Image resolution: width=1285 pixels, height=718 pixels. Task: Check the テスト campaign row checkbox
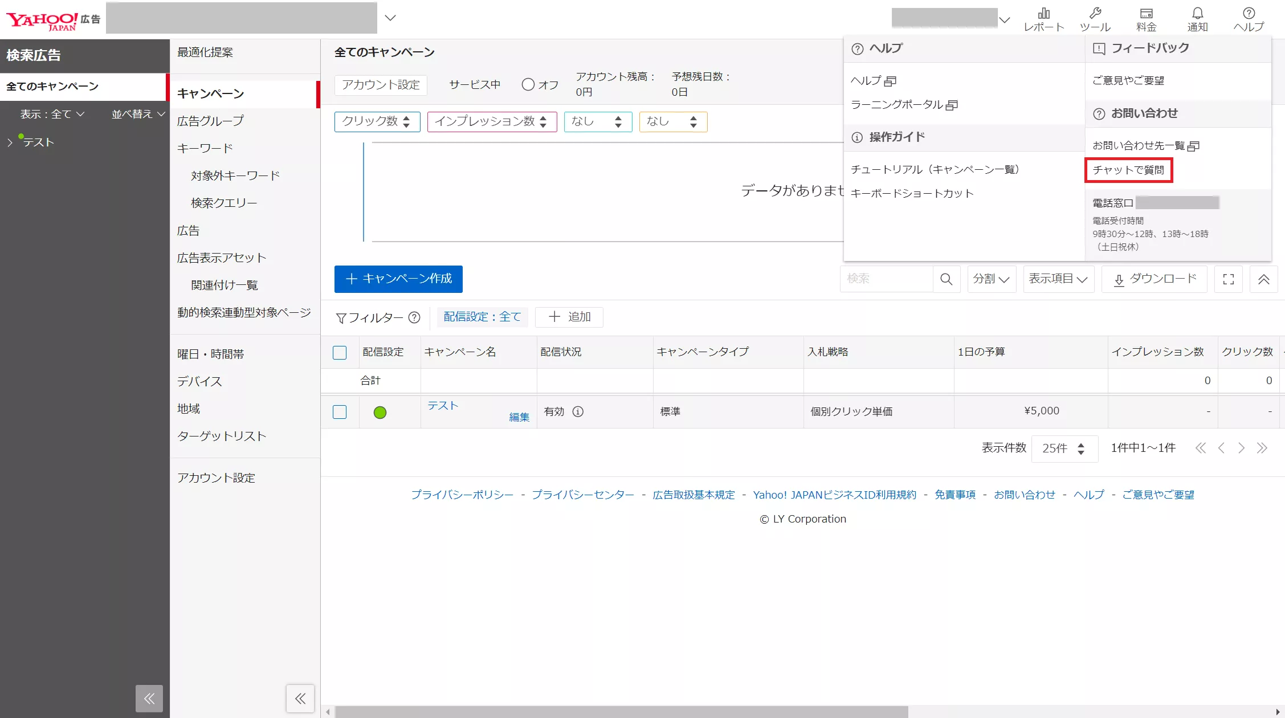340,412
